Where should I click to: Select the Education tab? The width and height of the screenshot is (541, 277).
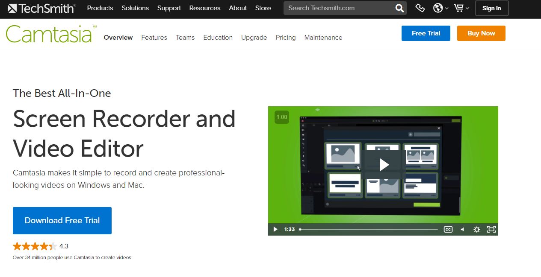218,38
